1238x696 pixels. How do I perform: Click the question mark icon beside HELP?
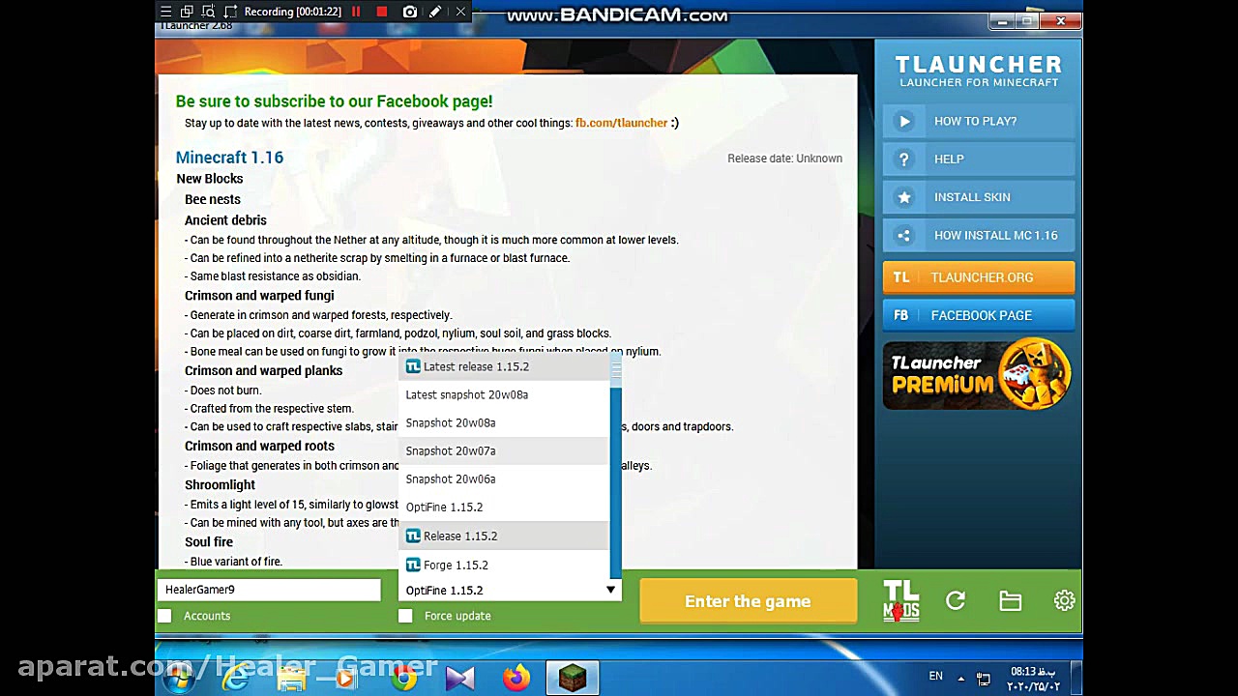coord(904,159)
